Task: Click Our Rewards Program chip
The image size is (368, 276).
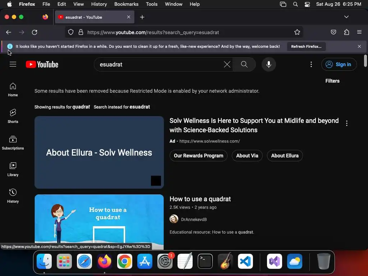Action: (x=198, y=156)
